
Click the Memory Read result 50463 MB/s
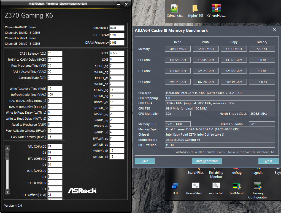[178, 49]
